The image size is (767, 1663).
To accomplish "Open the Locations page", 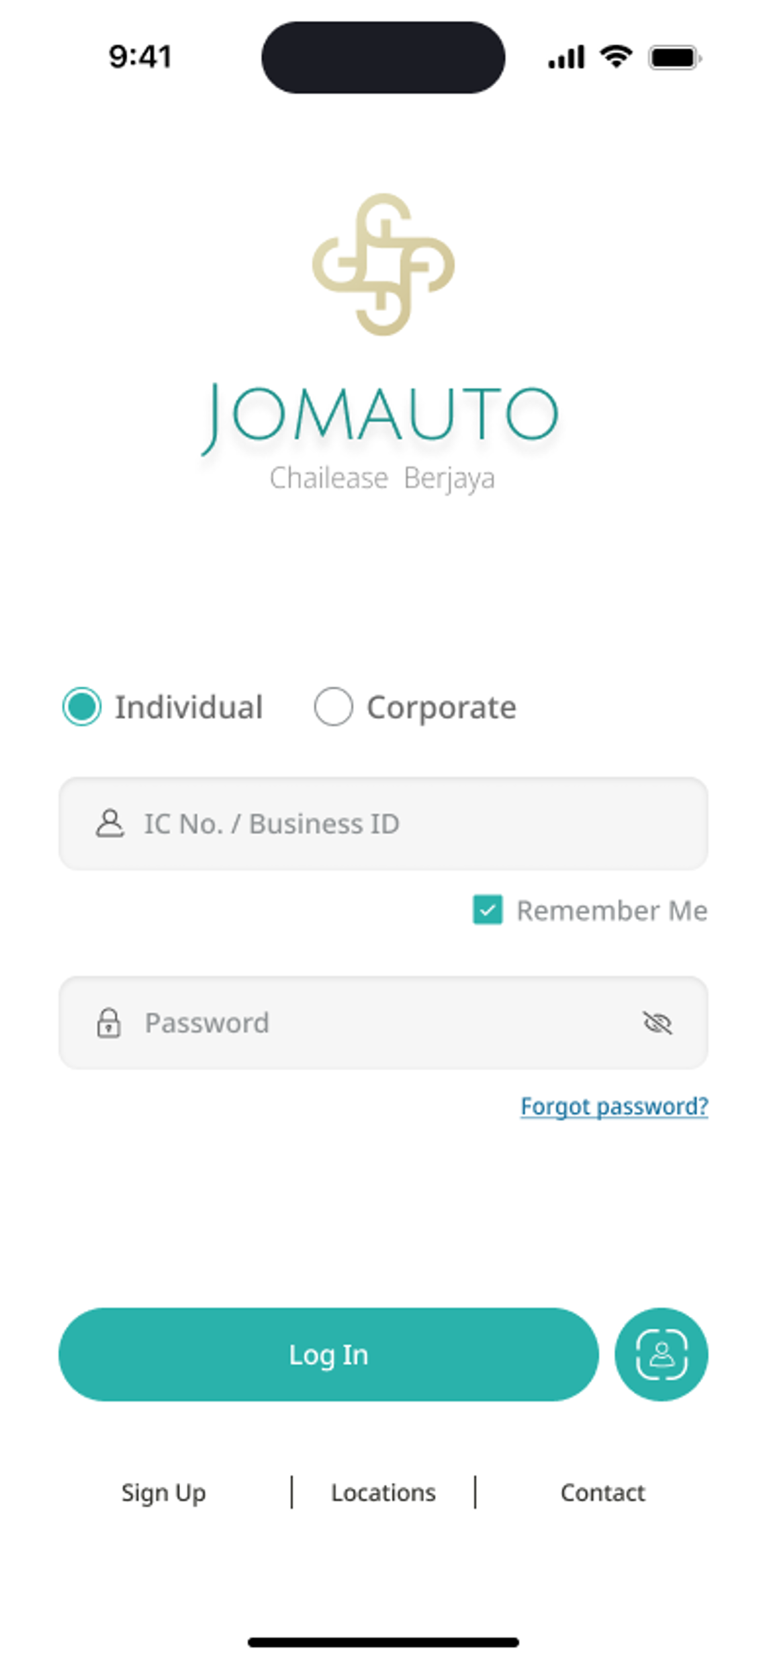I will 383,1492.
